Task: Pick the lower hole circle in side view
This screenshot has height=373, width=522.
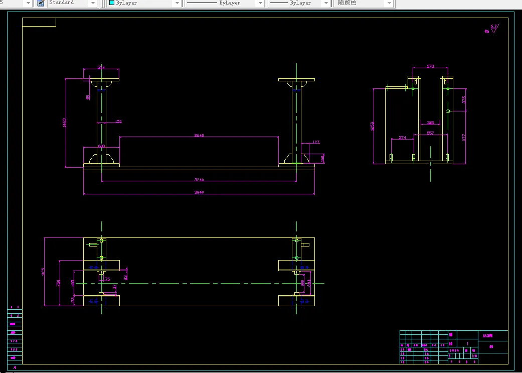Action: point(448,111)
